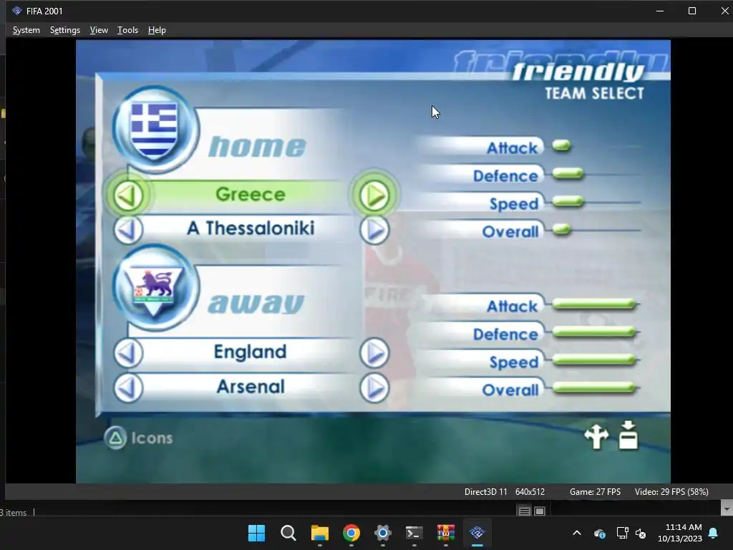The height and width of the screenshot is (550, 733).
Task: Open the Help menu
Action: click(157, 30)
